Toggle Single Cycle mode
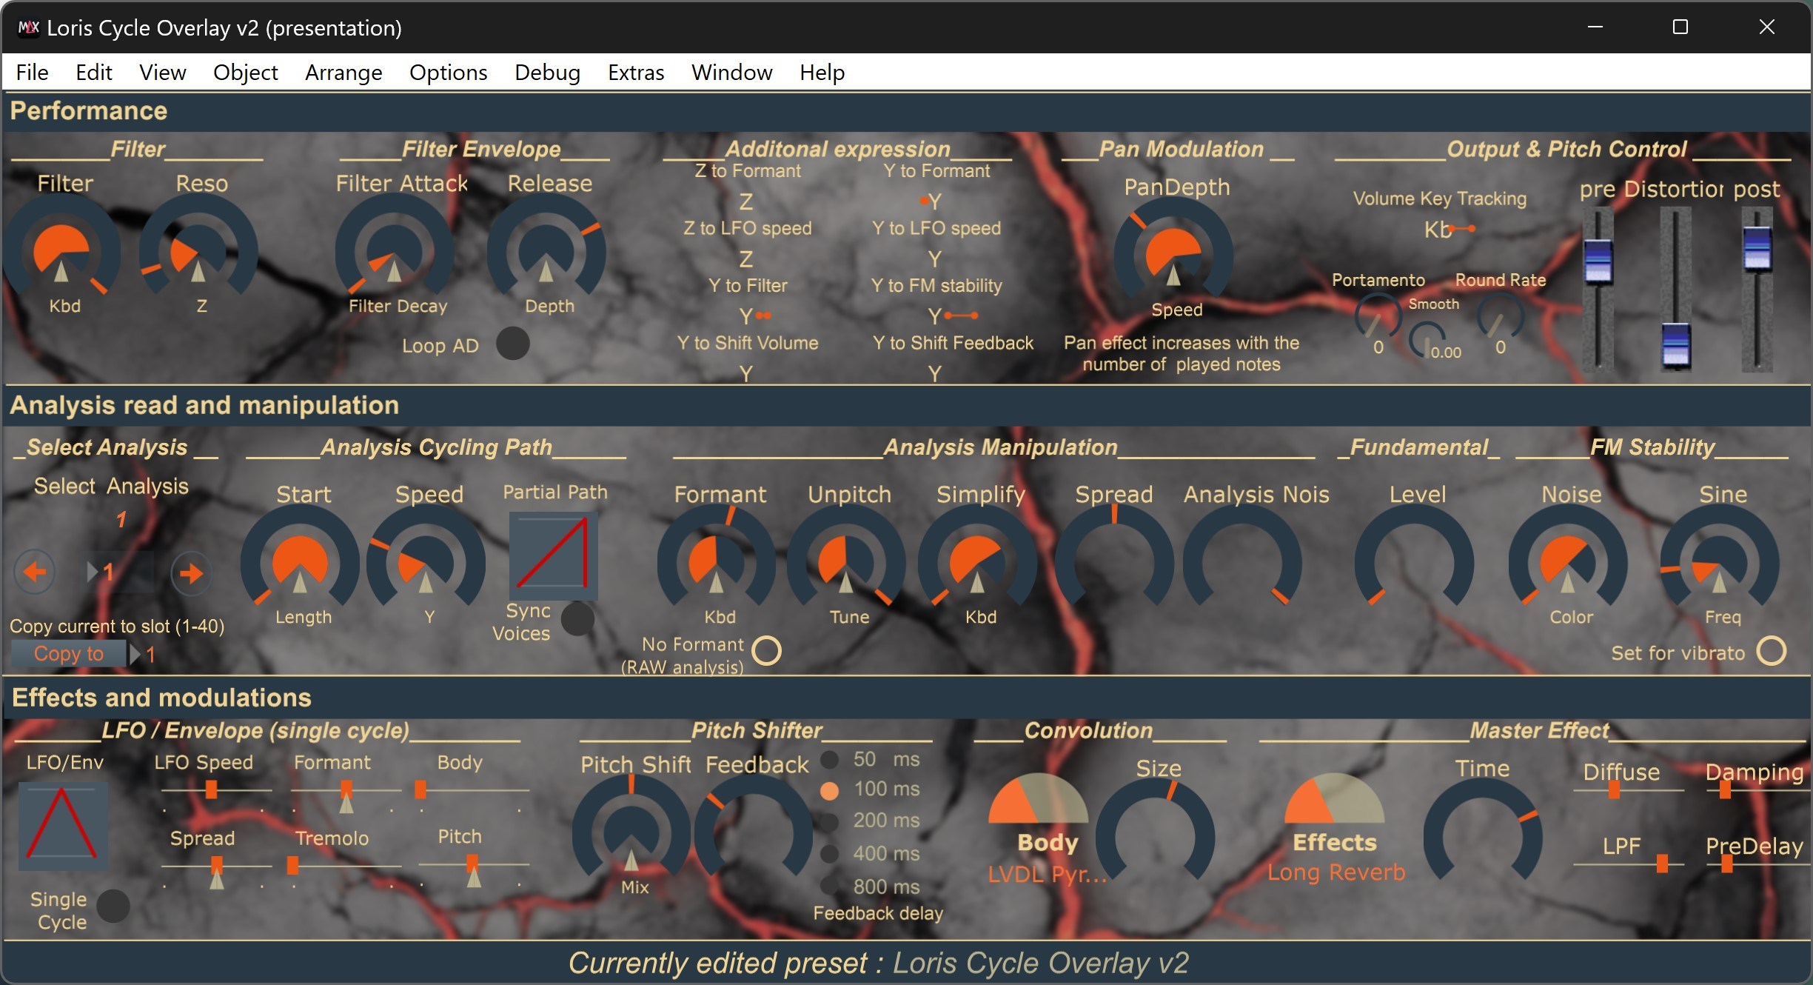This screenshot has height=985, width=1813. (x=113, y=906)
